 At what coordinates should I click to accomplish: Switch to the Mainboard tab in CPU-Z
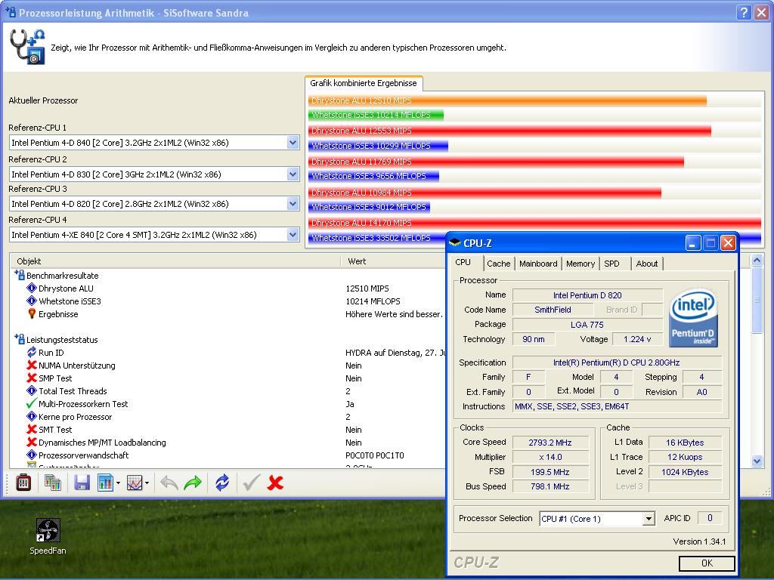tap(538, 264)
